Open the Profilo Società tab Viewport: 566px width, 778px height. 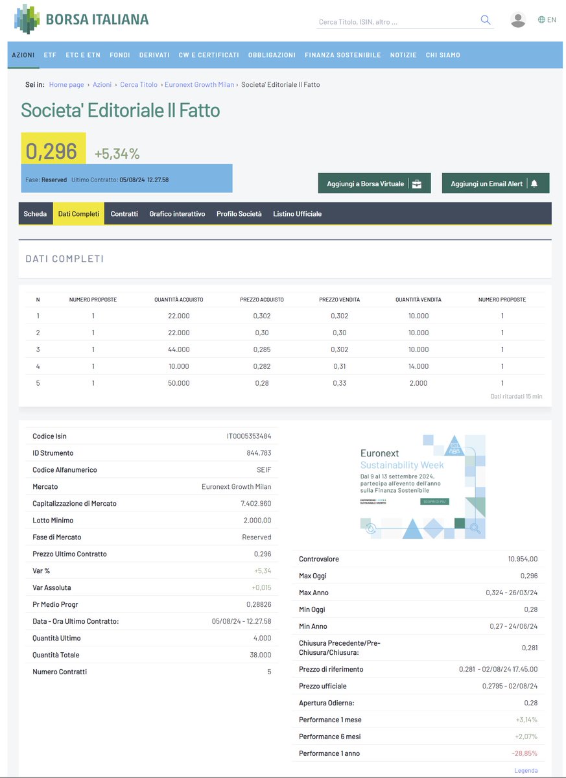point(239,213)
